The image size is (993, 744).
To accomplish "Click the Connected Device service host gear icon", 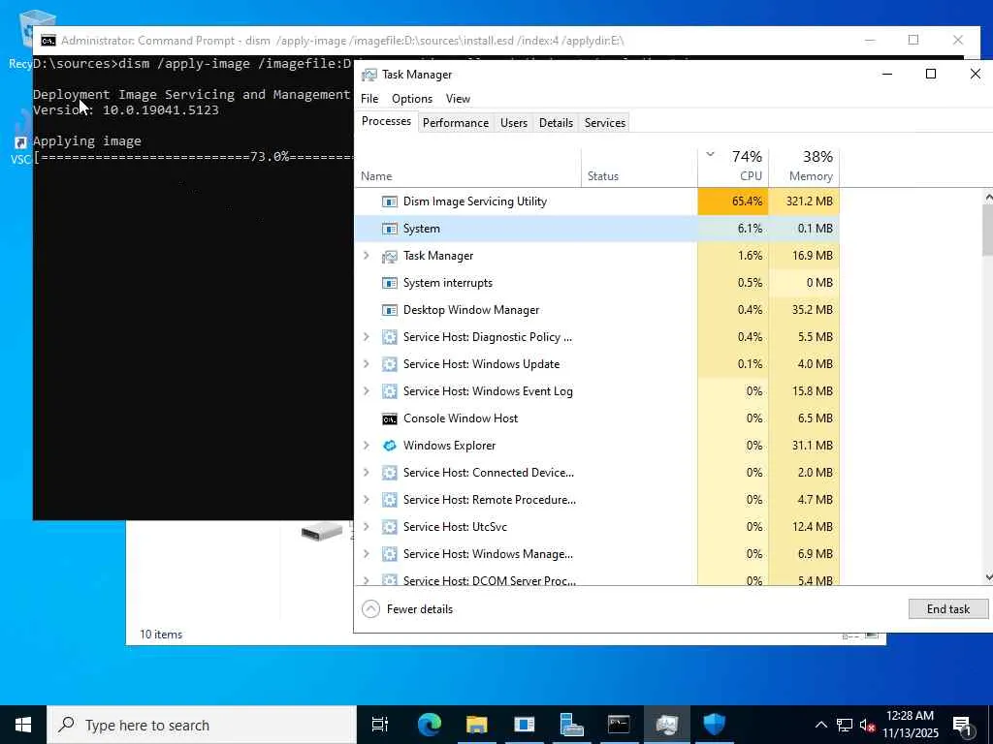I will [x=390, y=473].
